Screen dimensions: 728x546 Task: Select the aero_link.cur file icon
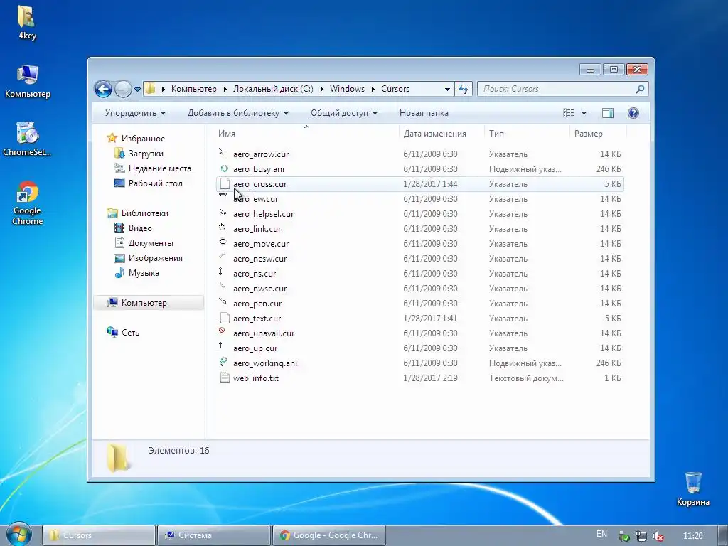[x=223, y=228]
